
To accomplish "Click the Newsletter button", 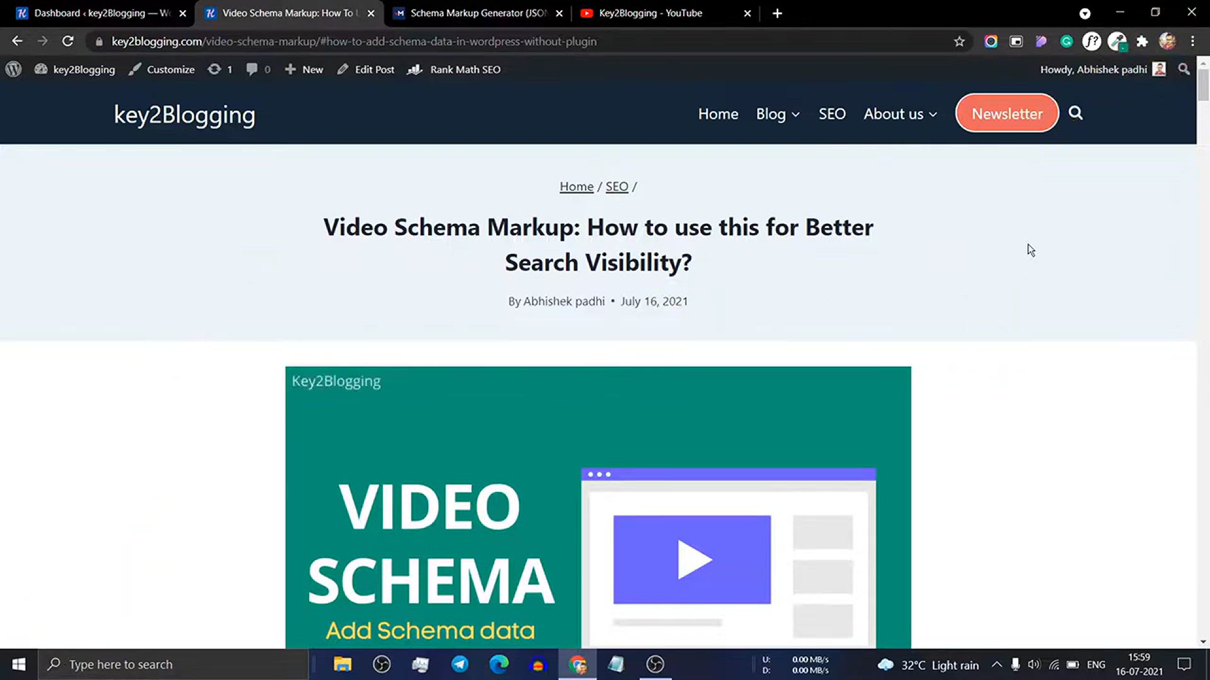I will coord(1007,113).
